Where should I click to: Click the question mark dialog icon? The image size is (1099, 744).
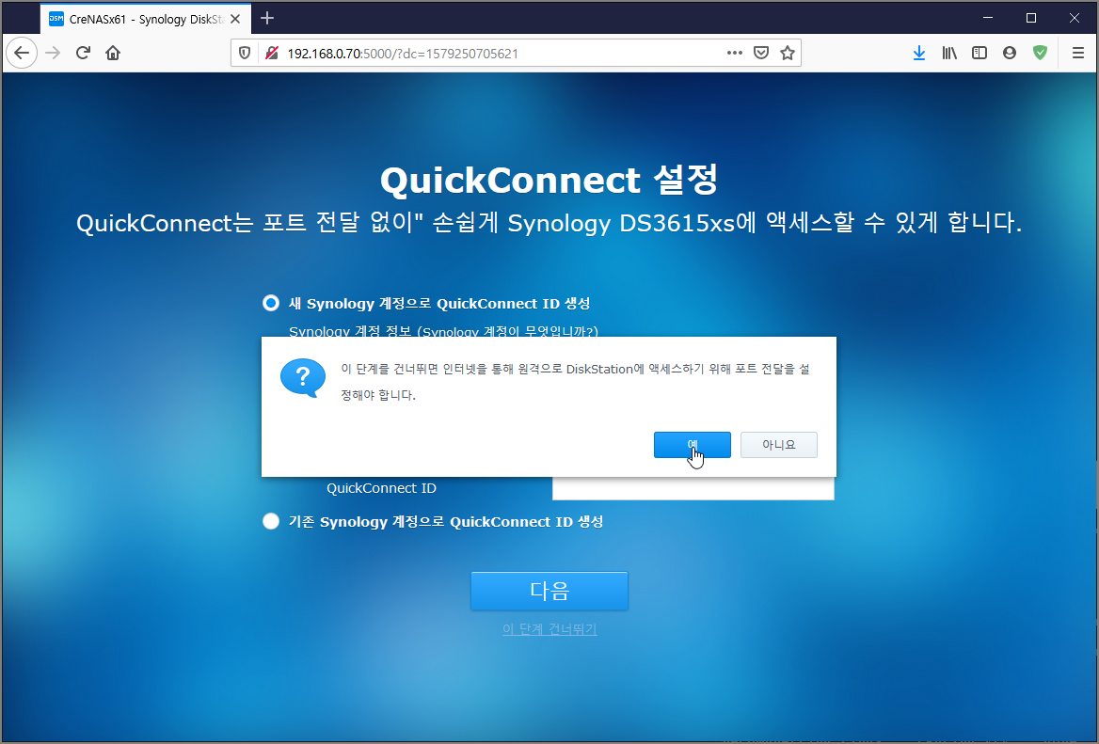[303, 377]
